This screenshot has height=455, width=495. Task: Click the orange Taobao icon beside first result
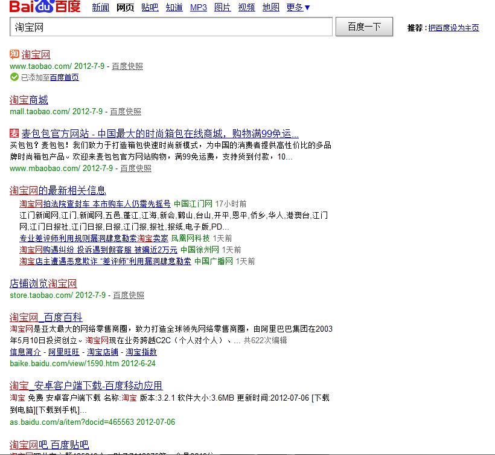(x=14, y=55)
